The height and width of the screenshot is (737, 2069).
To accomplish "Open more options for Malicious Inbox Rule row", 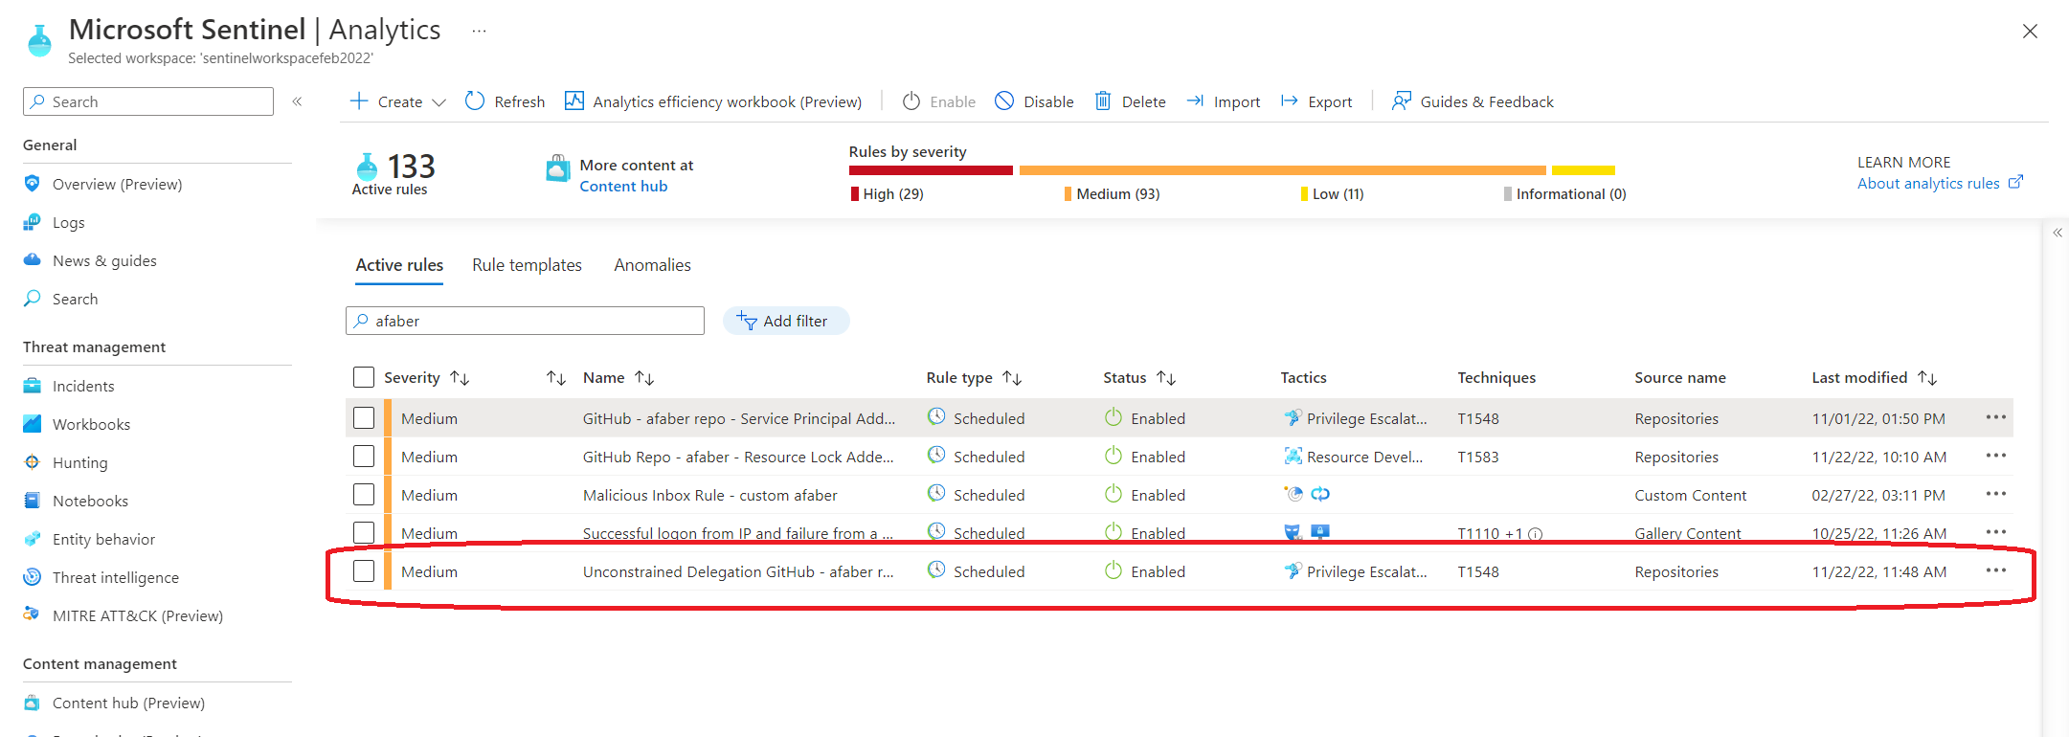I will pyautogui.click(x=1995, y=494).
